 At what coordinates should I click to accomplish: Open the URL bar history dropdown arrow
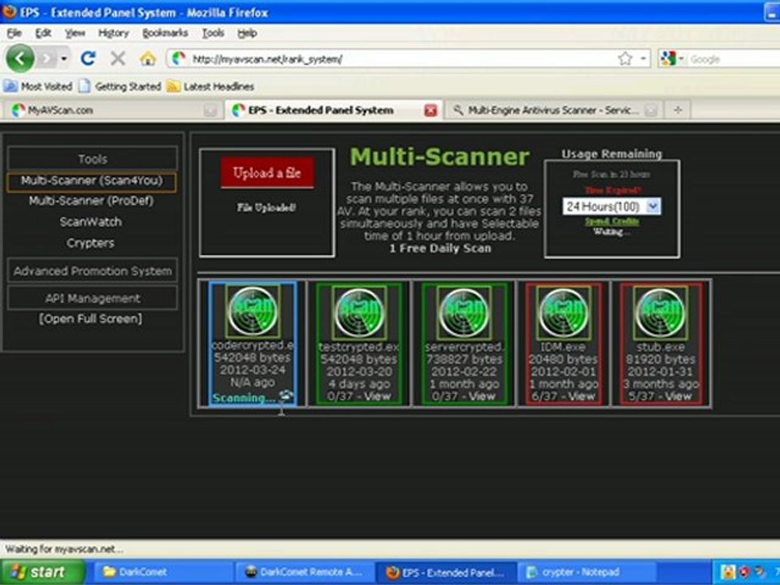click(x=643, y=58)
